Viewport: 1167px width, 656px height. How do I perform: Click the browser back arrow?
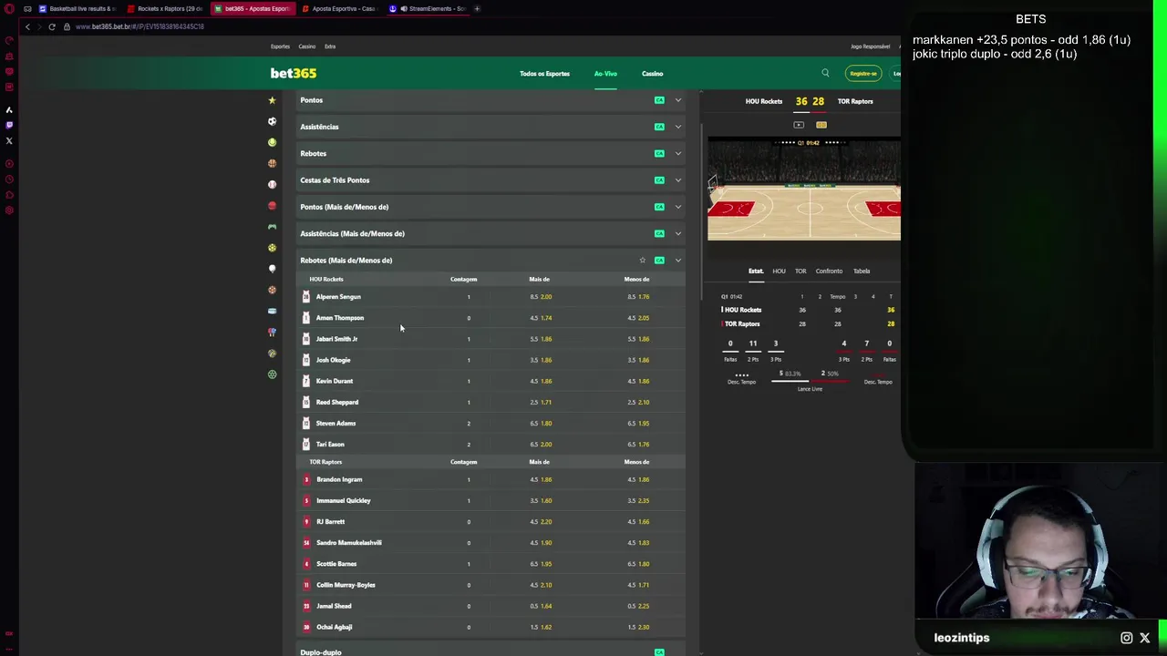[27, 26]
